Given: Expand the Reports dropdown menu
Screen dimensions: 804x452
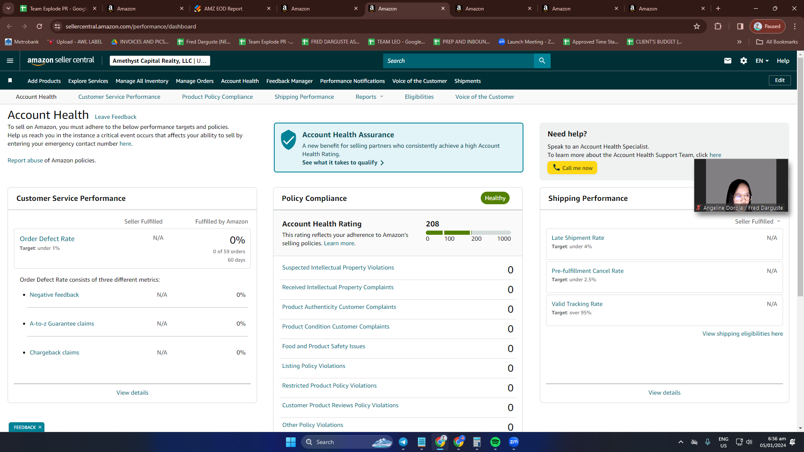Looking at the screenshot, I should (370, 97).
